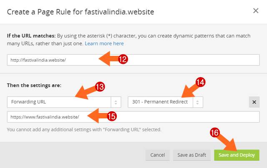The width and height of the screenshot is (267, 168).
Task: Click the arrows on the redirect status selector
Action: (198, 102)
